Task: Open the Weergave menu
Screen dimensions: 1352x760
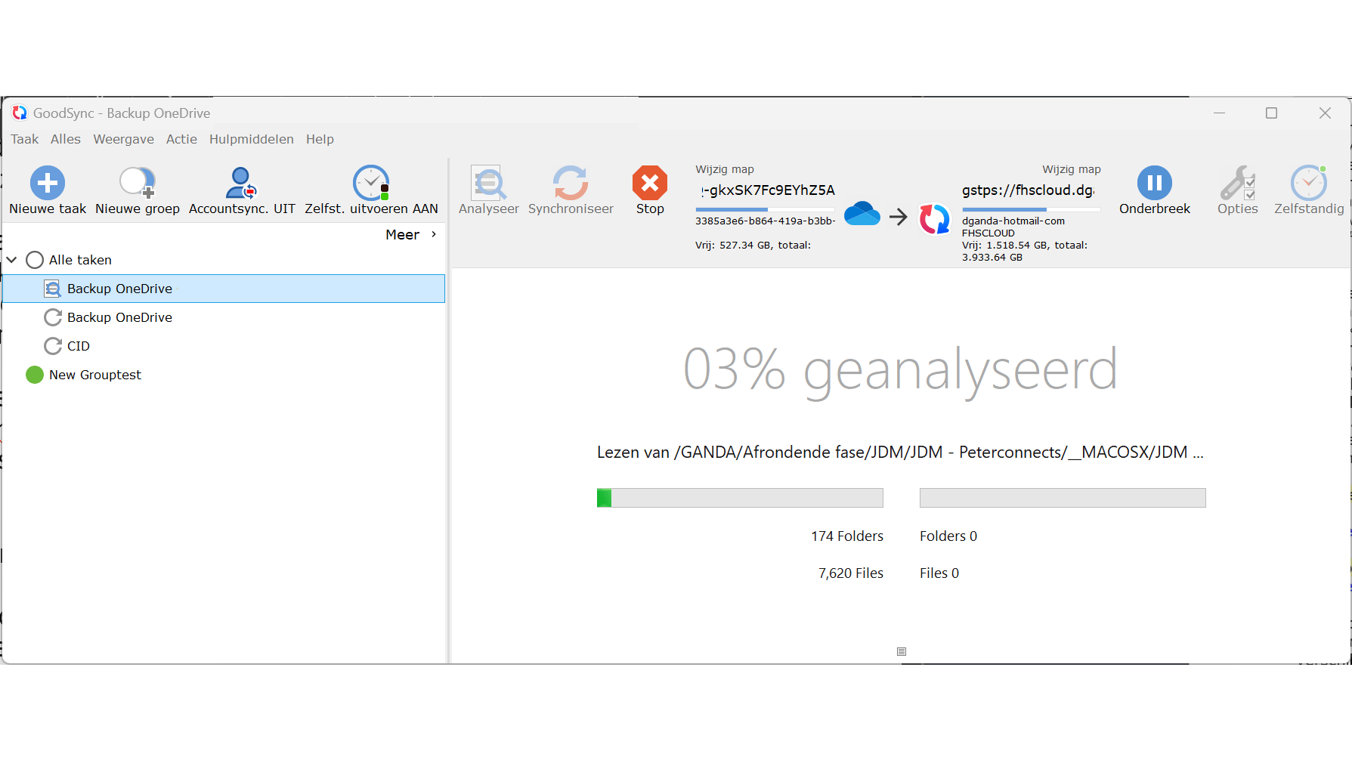Action: tap(123, 139)
